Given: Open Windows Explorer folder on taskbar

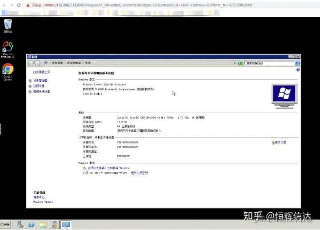Looking at the screenshot, I should pos(43,225).
